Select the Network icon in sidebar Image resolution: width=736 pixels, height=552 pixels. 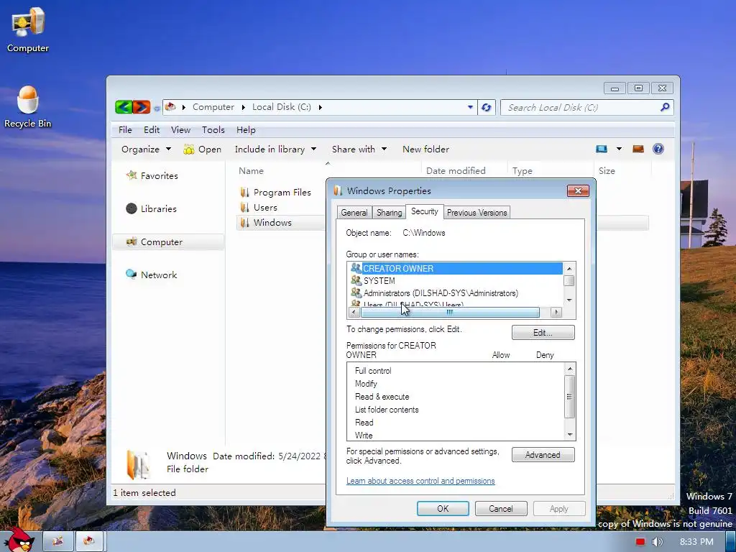point(131,274)
